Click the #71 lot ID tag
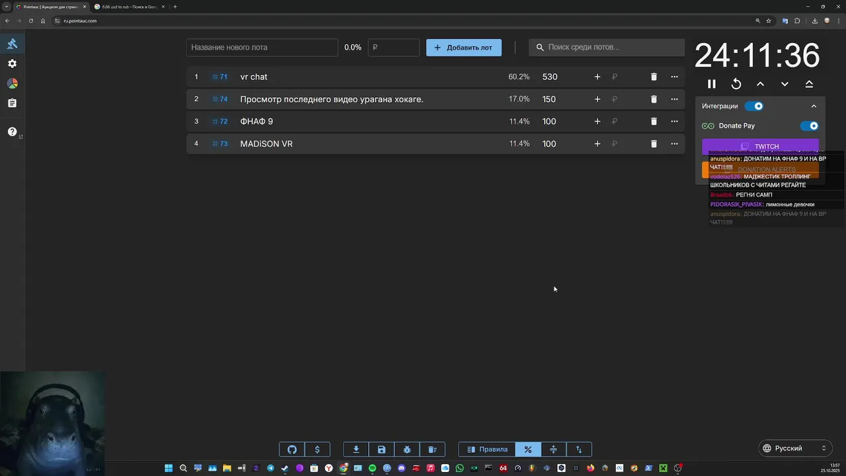Screen dimensions: 846x476 point(219,77)
